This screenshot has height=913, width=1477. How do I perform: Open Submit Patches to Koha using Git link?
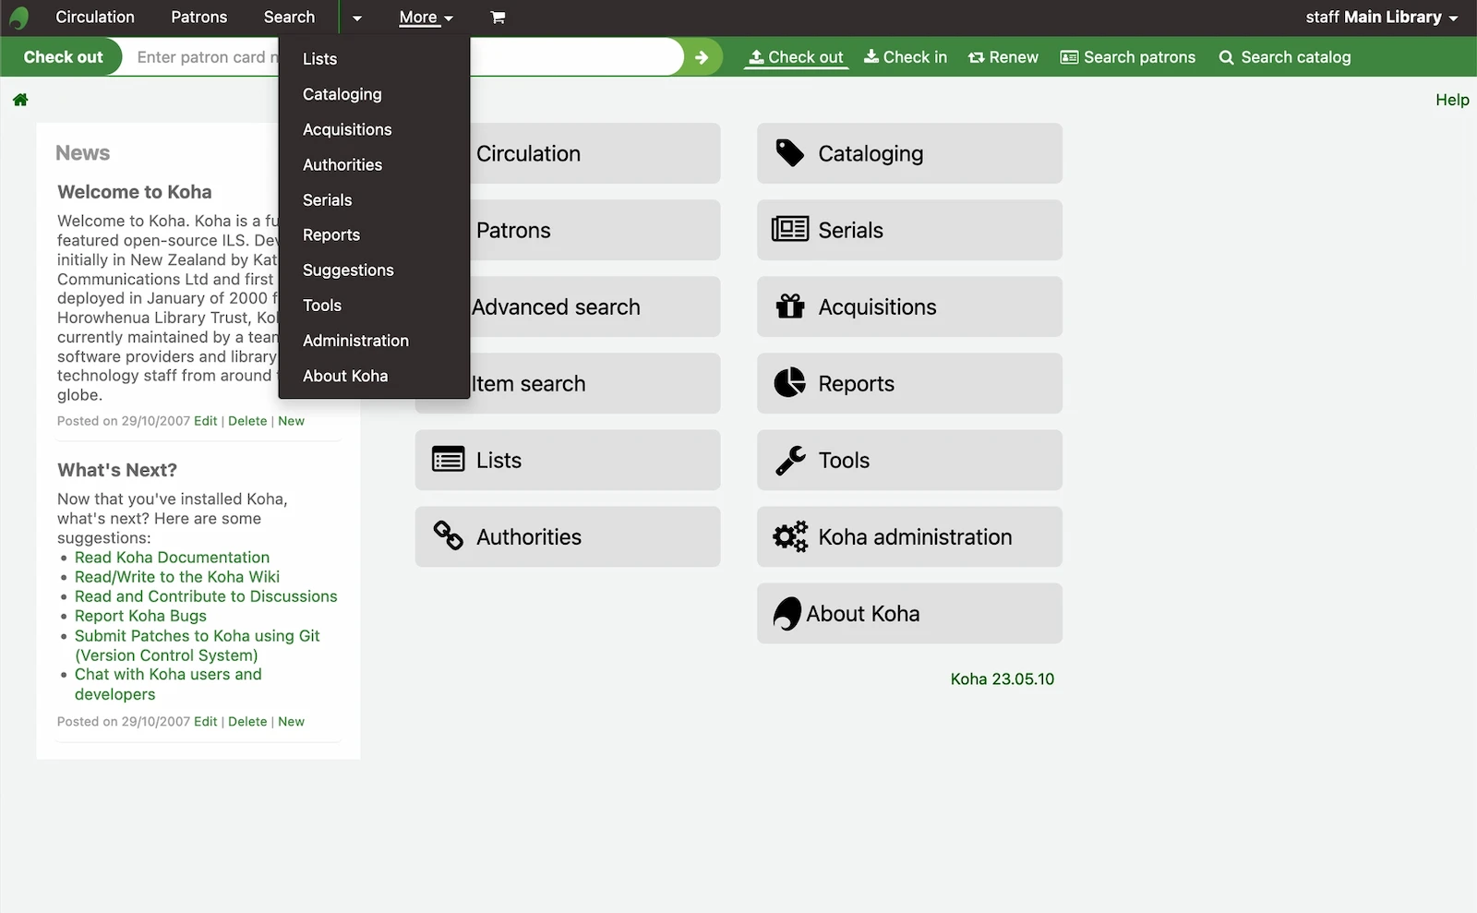pyautogui.click(x=198, y=645)
